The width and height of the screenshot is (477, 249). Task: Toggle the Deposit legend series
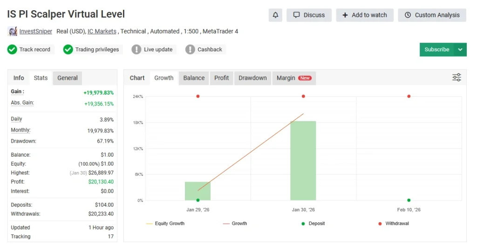(x=313, y=223)
